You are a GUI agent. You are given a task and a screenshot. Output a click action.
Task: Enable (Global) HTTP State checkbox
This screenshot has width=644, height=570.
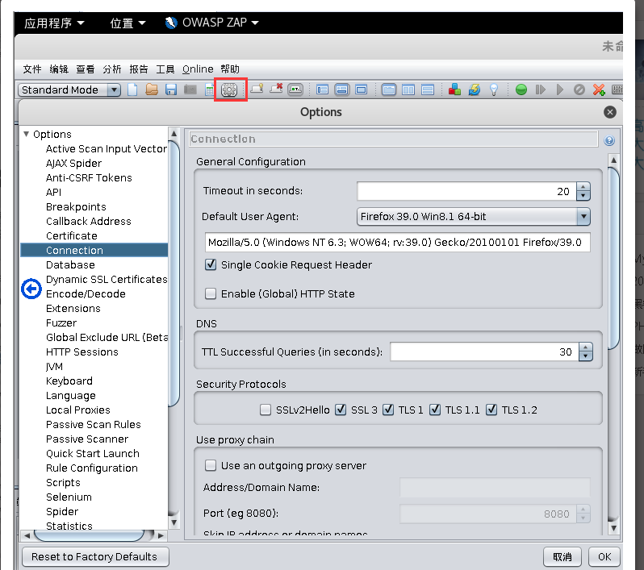pyautogui.click(x=211, y=293)
